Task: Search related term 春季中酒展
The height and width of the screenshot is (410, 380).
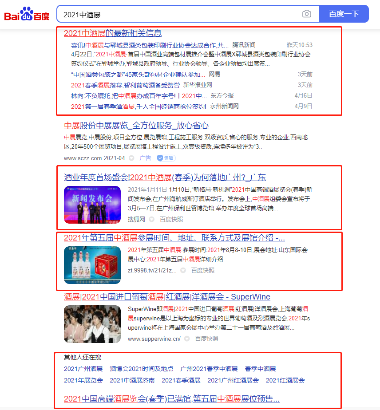Action: (x=260, y=369)
